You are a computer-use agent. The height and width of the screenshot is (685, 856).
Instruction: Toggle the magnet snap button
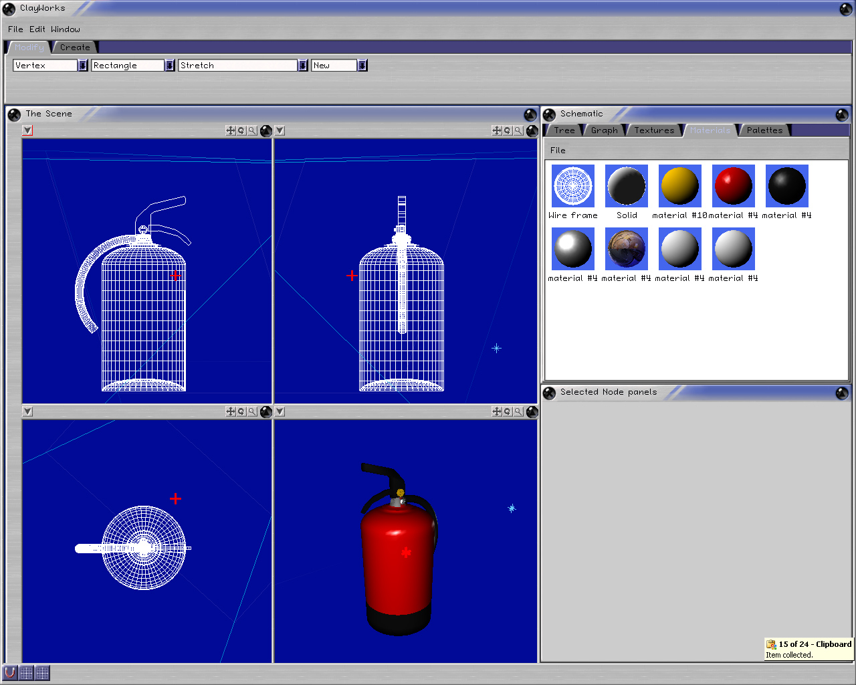point(10,672)
